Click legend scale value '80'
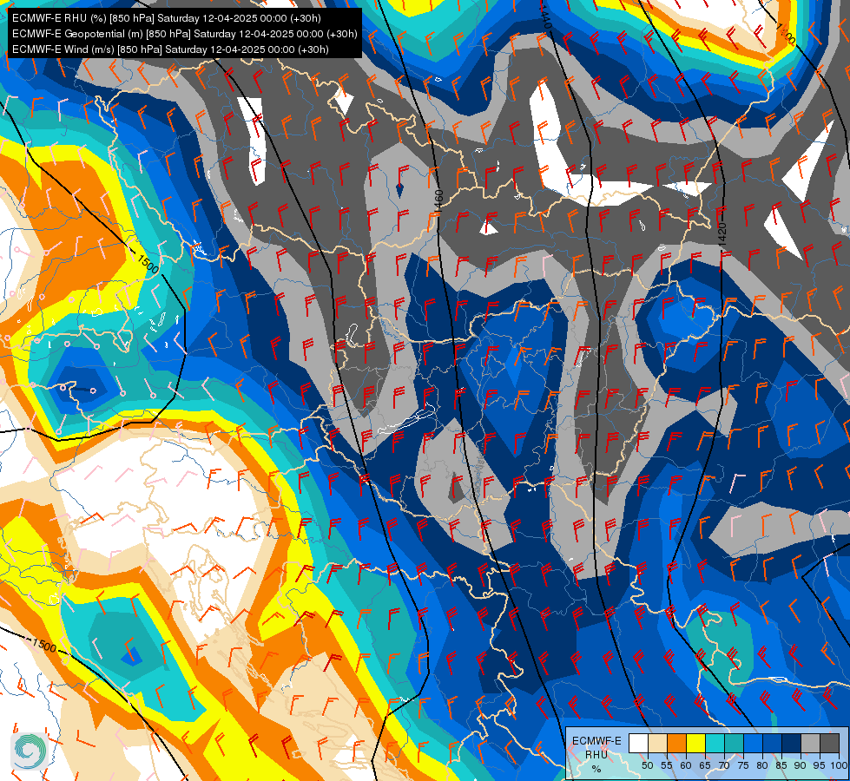 tap(762, 765)
